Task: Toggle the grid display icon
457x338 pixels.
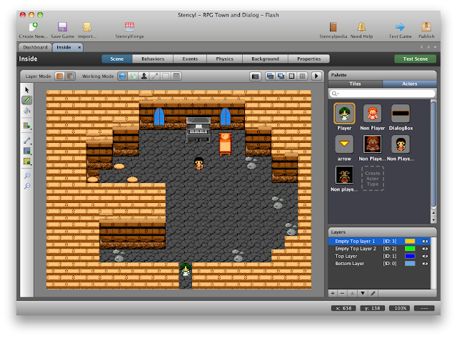Action: click(302, 76)
